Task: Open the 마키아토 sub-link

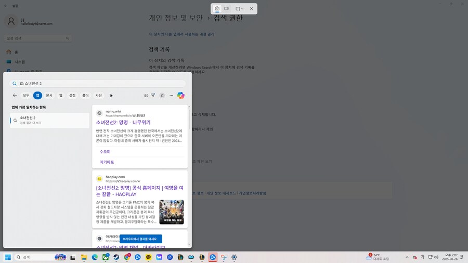Action: tap(107, 162)
